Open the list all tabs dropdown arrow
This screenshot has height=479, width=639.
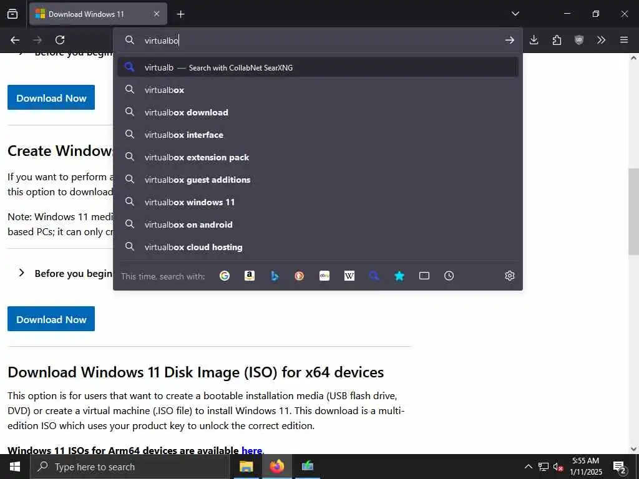tap(515, 14)
